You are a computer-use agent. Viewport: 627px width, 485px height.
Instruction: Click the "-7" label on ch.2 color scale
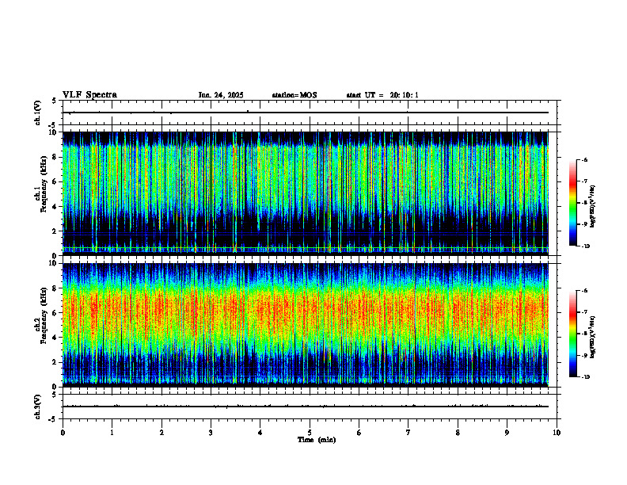[584, 312]
